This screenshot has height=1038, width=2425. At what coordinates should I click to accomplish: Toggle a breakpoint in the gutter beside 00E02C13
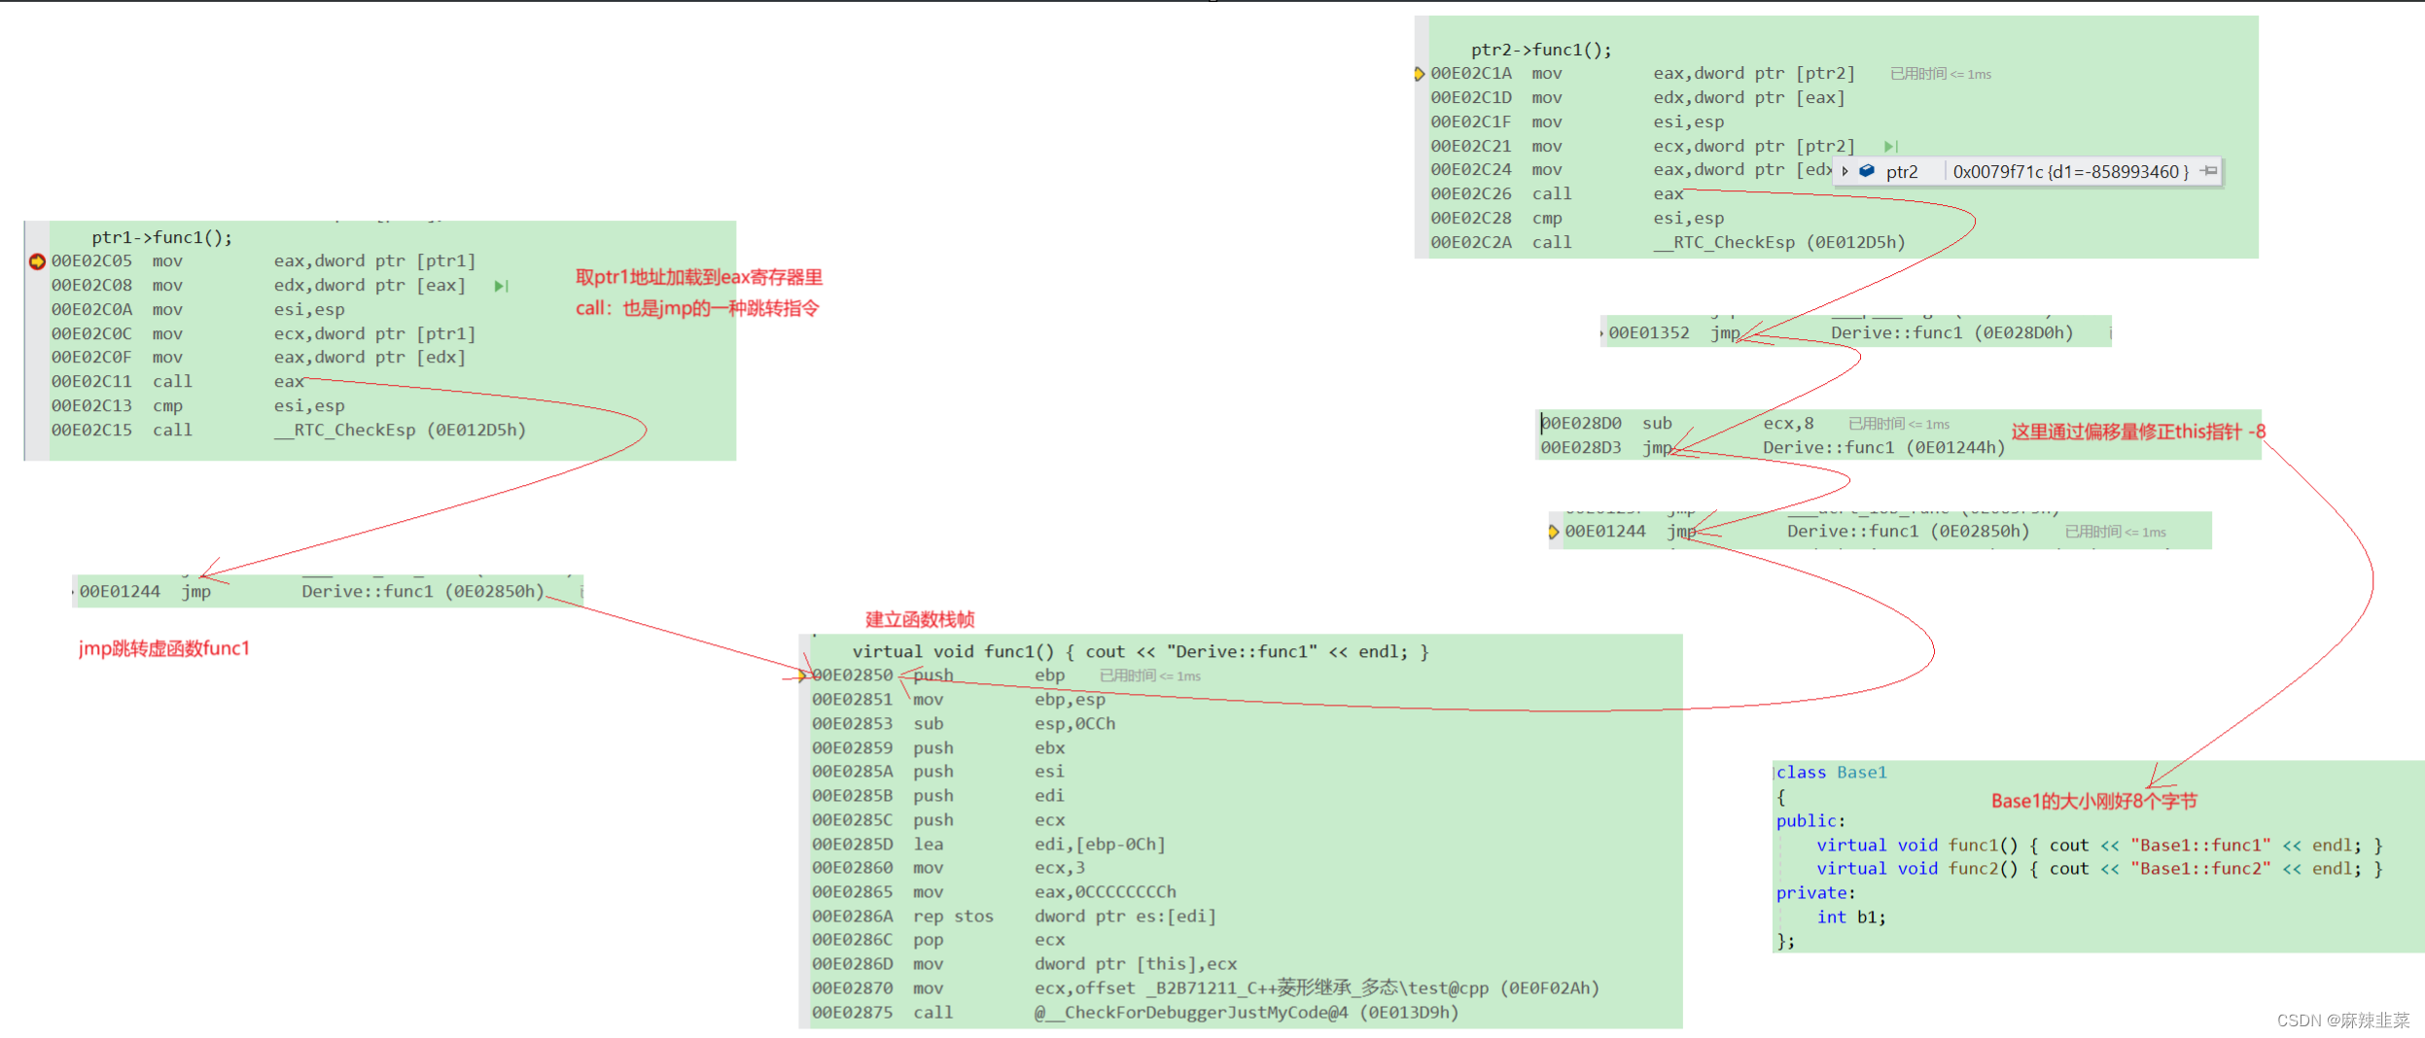coord(36,405)
